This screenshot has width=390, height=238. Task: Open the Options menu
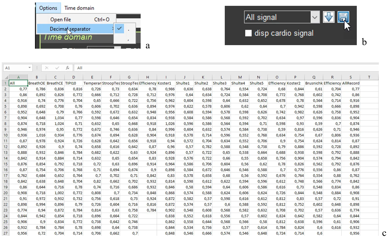pos(48,8)
